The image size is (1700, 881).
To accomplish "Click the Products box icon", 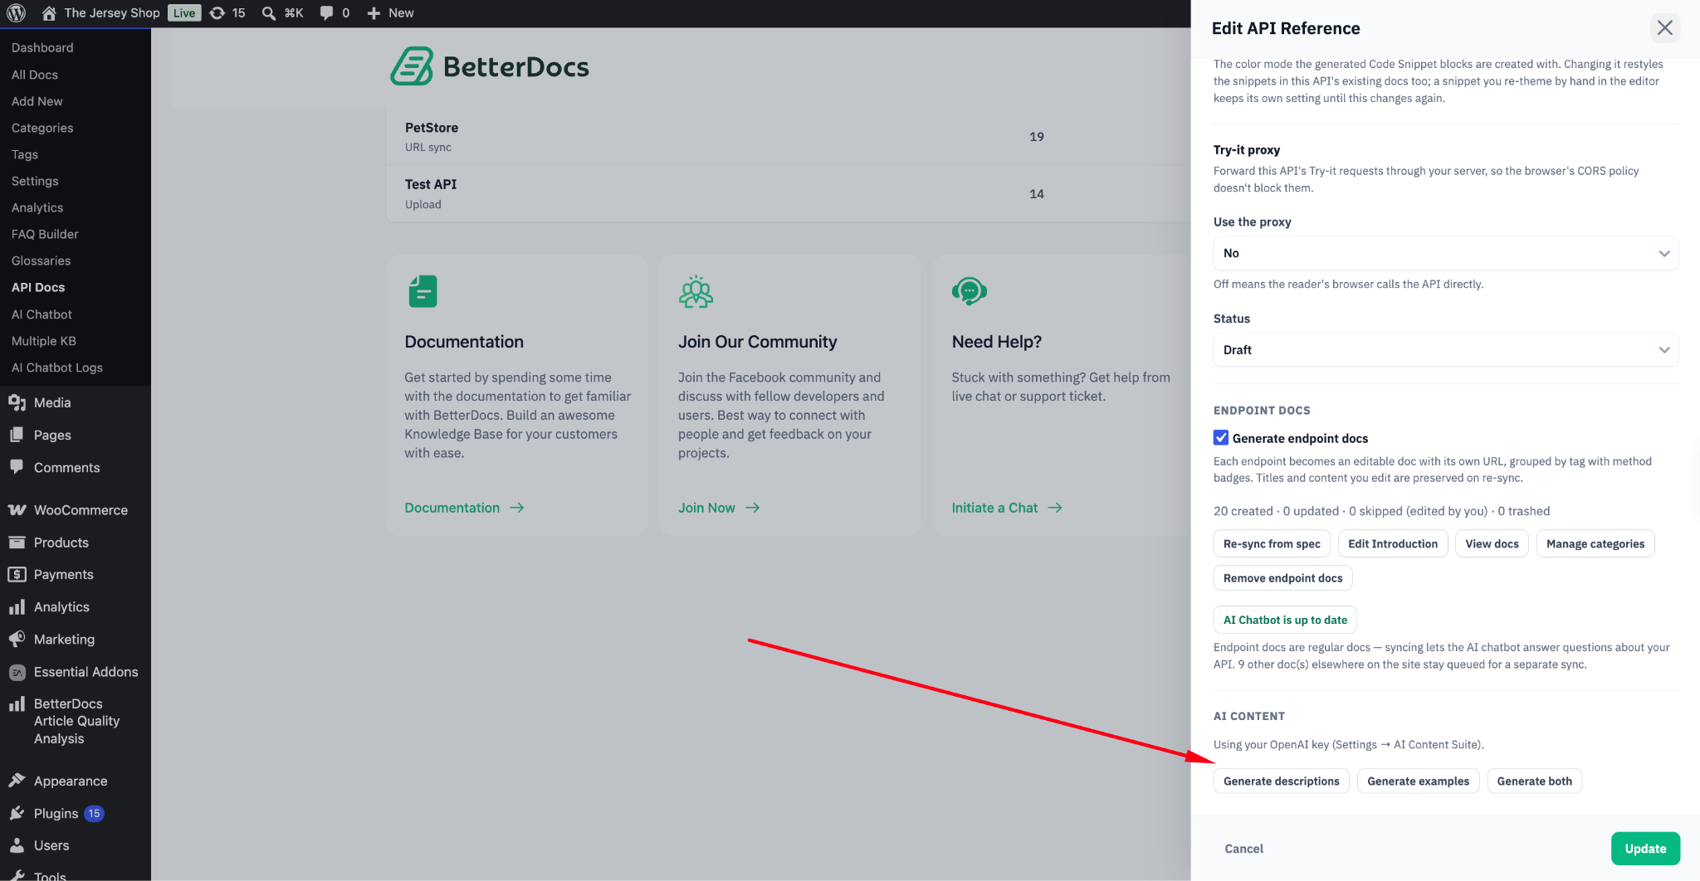I will [17, 543].
